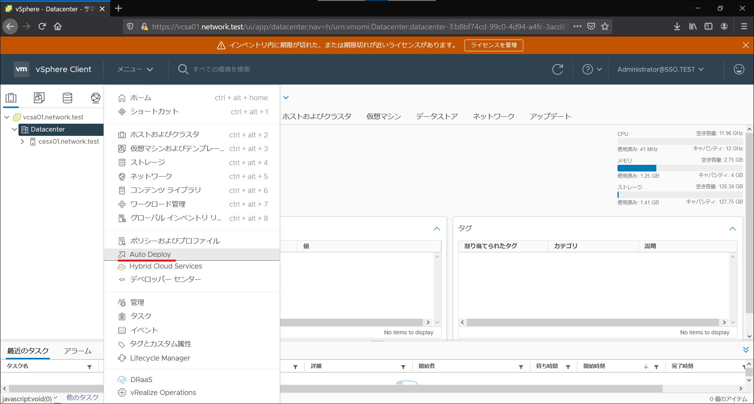Open the Storage inventory icon

(67, 98)
